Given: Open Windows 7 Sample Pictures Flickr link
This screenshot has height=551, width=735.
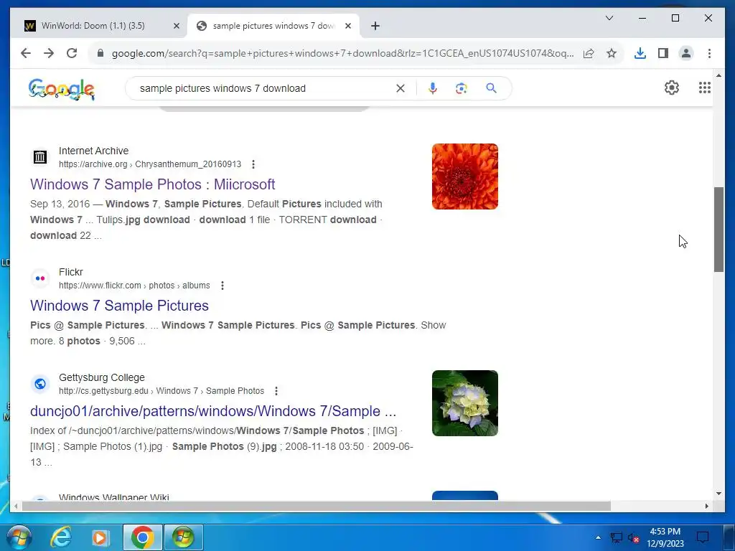Looking at the screenshot, I should [119, 306].
